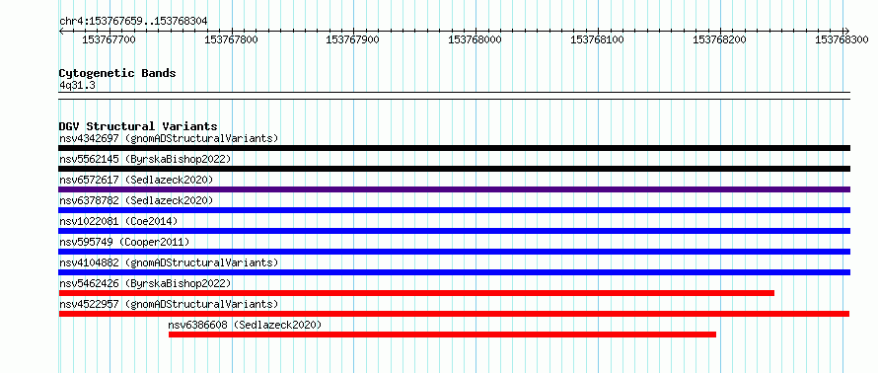Screen dimensions: 878x373
Task: Click the blue bar under nsv595749
Action: [x=455, y=252]
